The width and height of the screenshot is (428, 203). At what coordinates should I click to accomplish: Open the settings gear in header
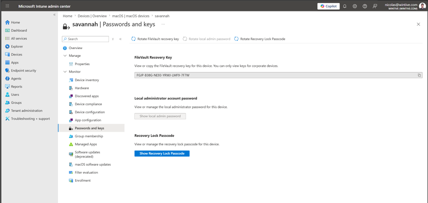pyautogui.click(x=354, y=6)
